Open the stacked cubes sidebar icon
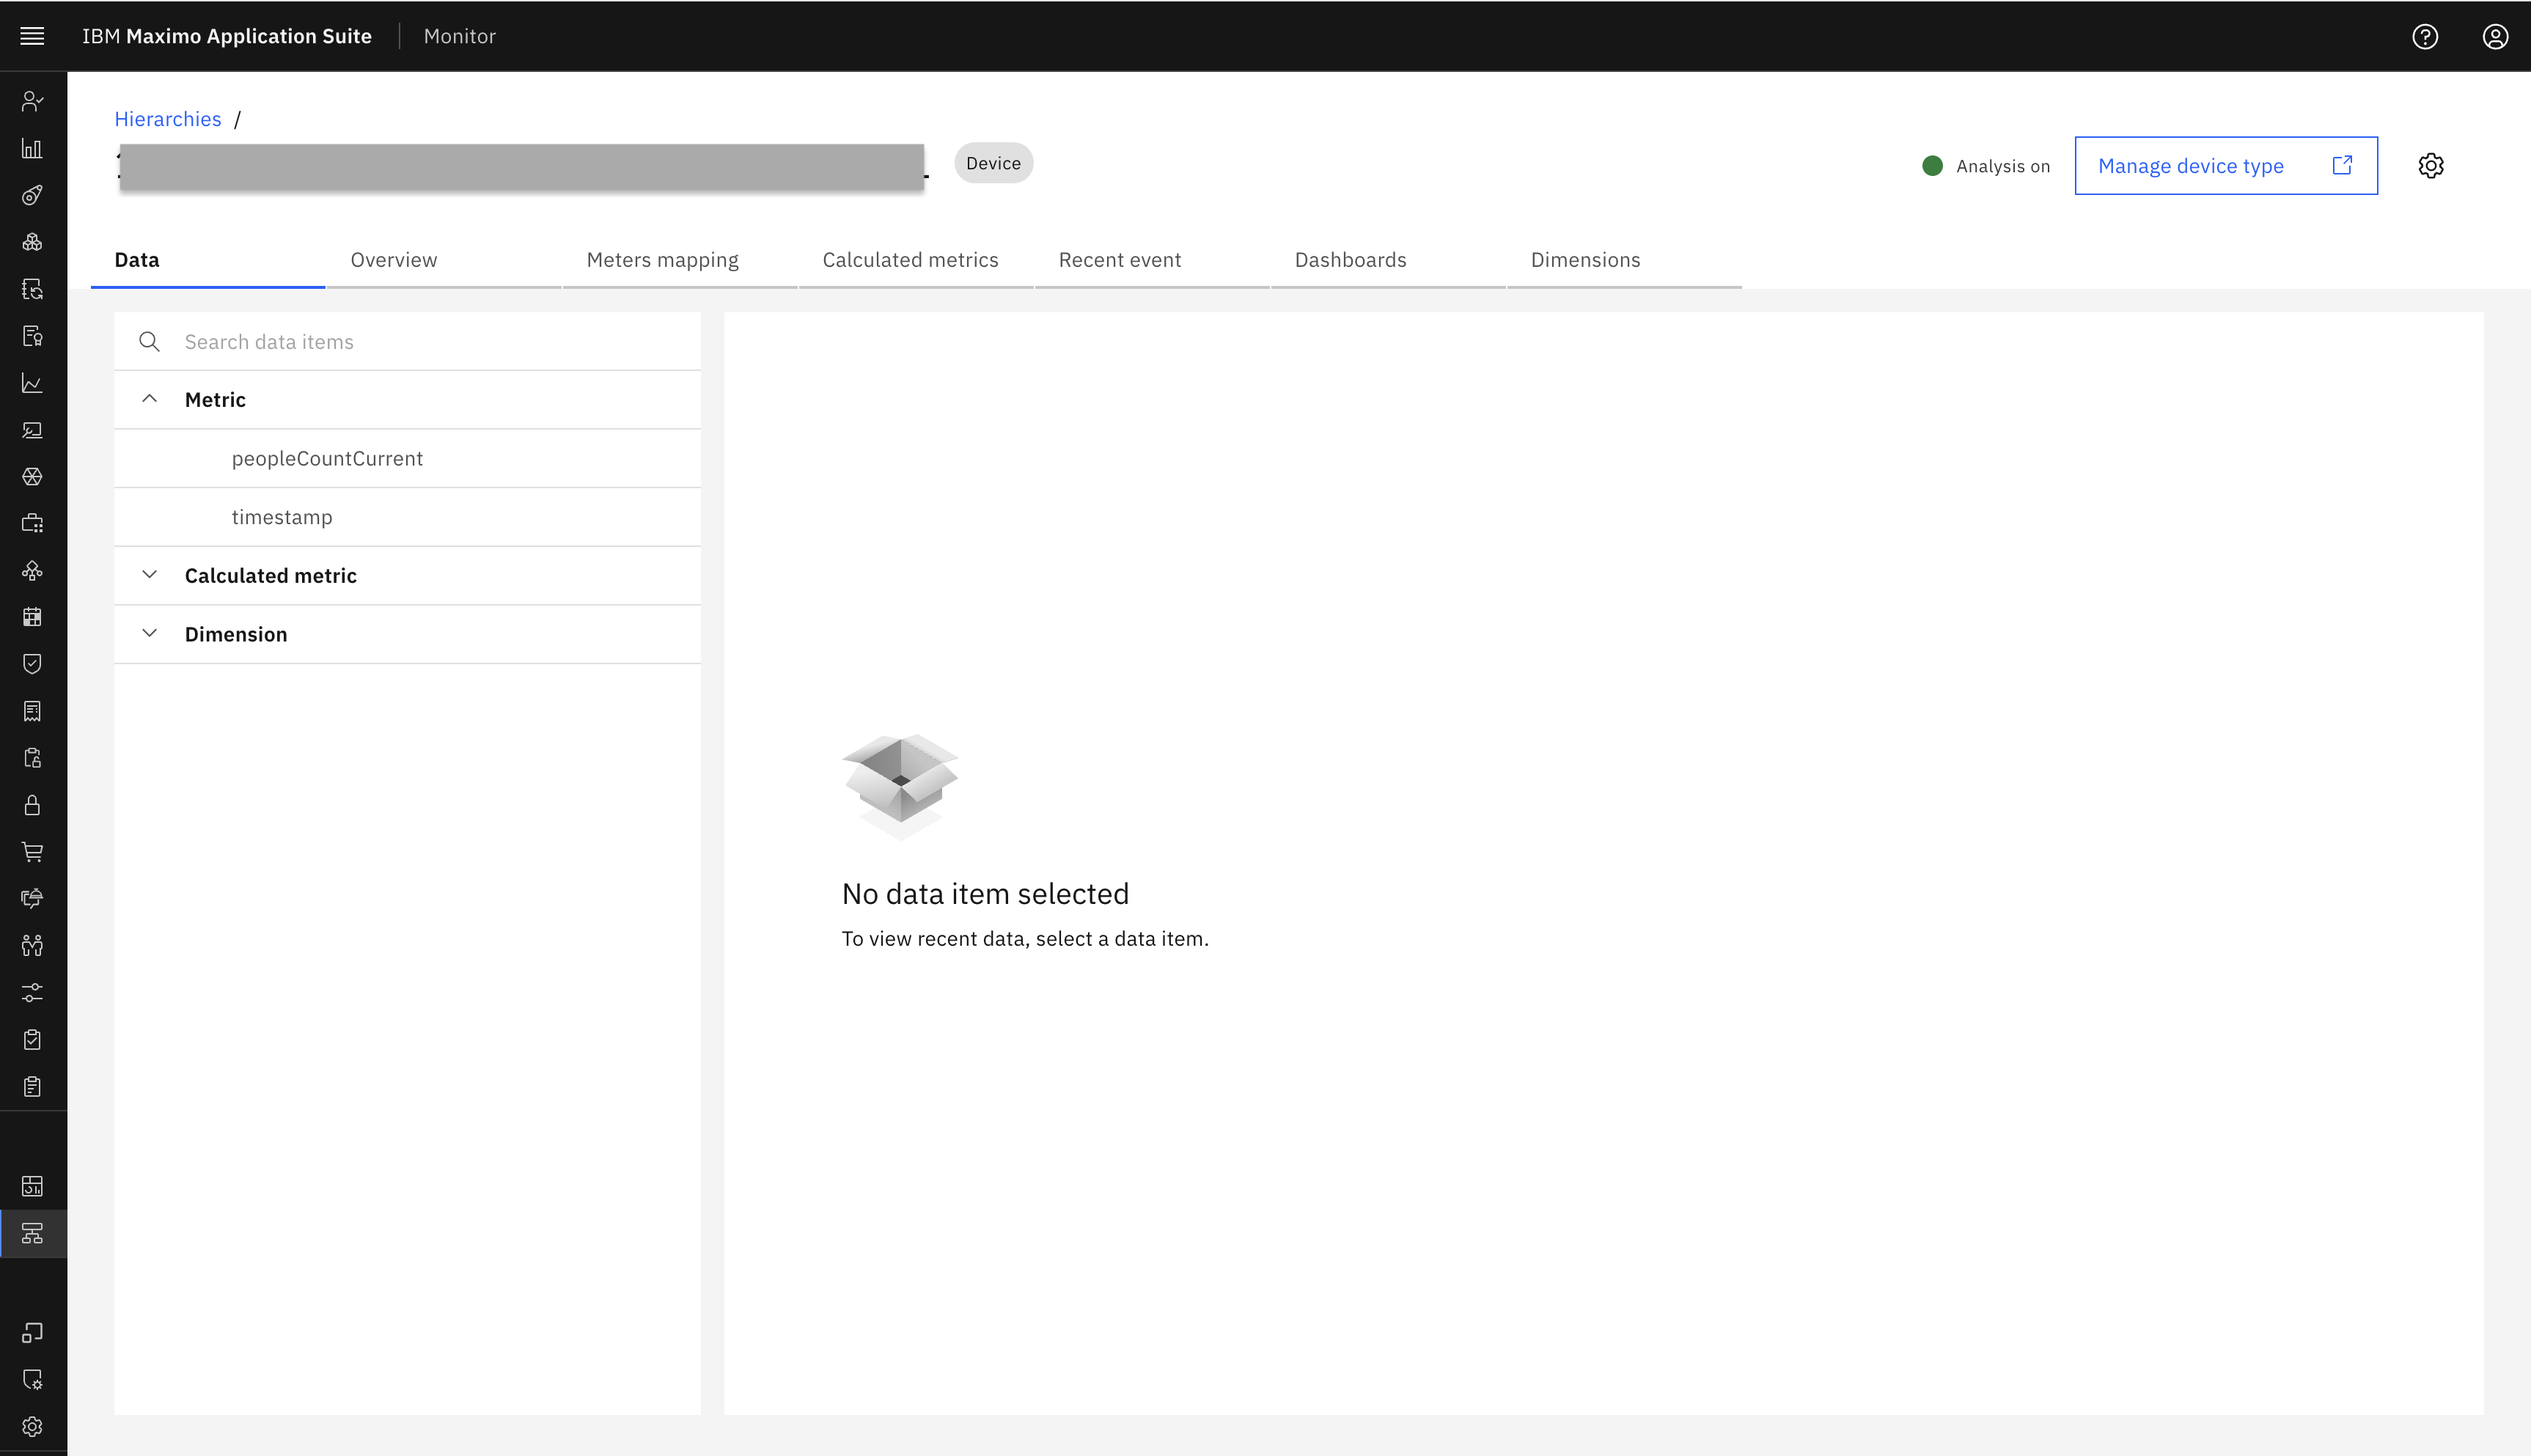The width and height of the screenshot is (2531, 1456). pos(32,242)
